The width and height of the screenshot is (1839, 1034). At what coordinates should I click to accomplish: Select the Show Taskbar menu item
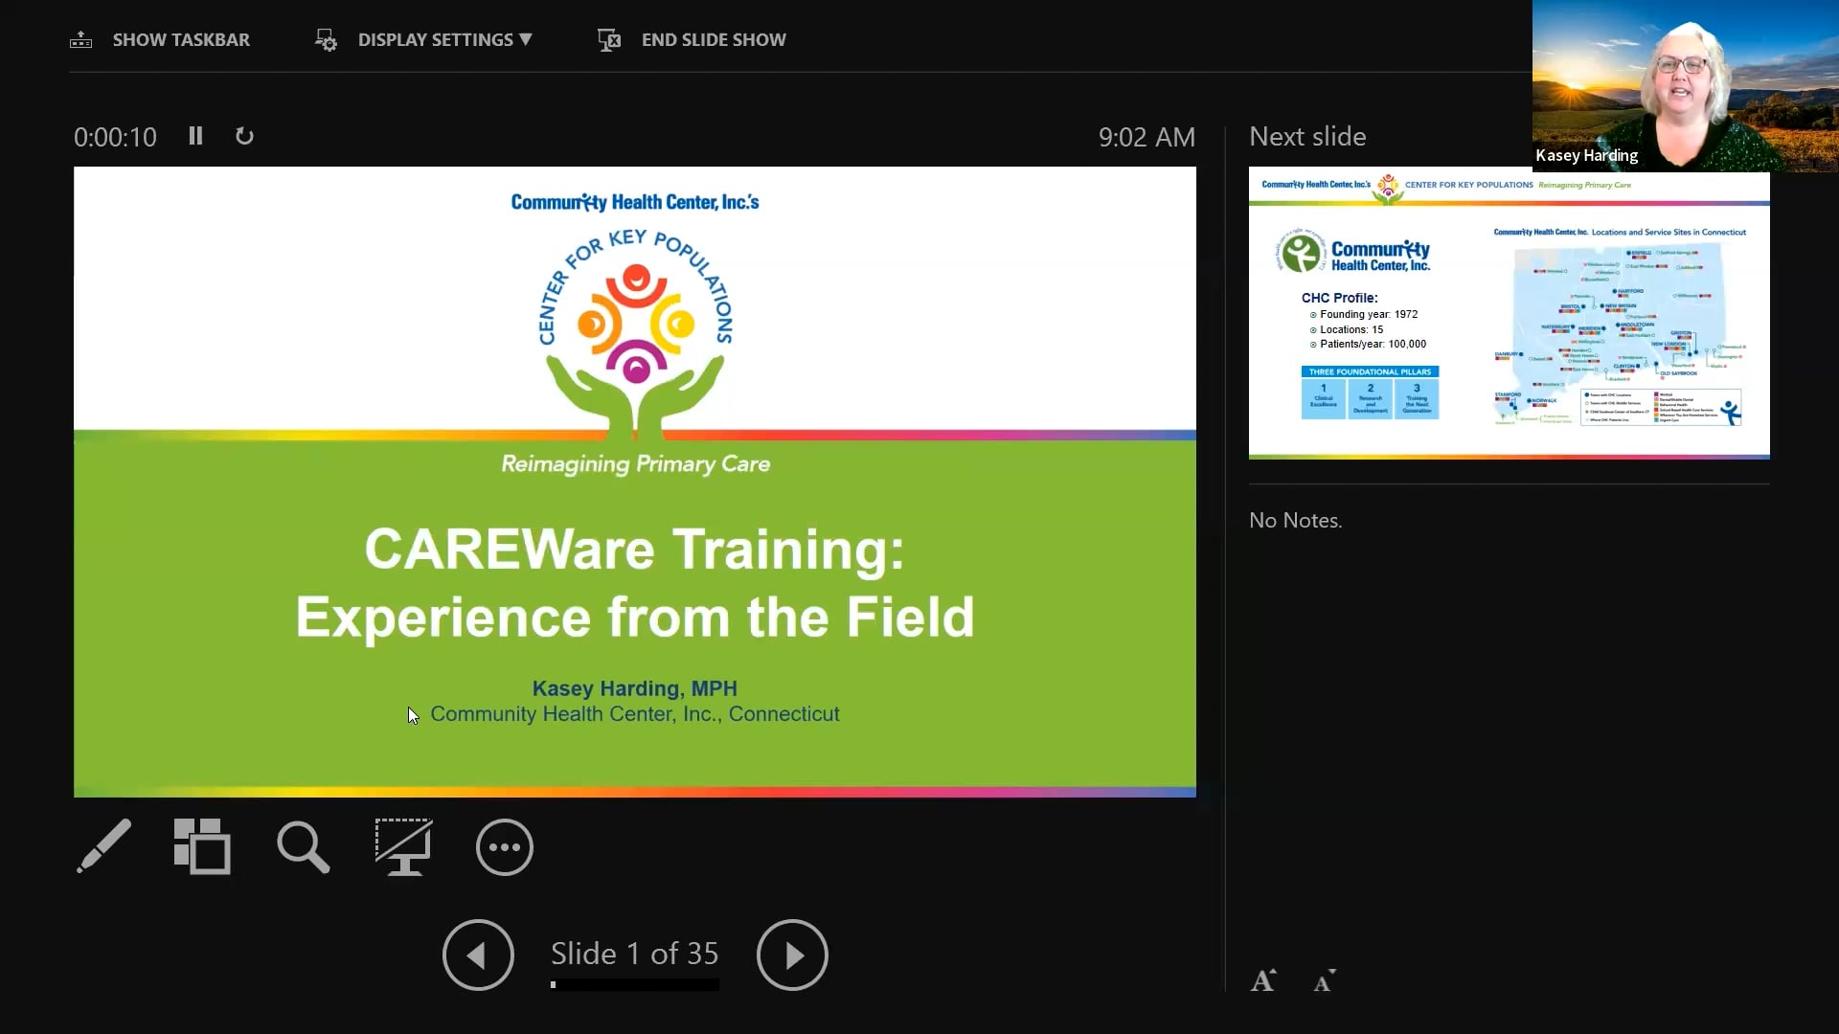click(x=181, y=39)
